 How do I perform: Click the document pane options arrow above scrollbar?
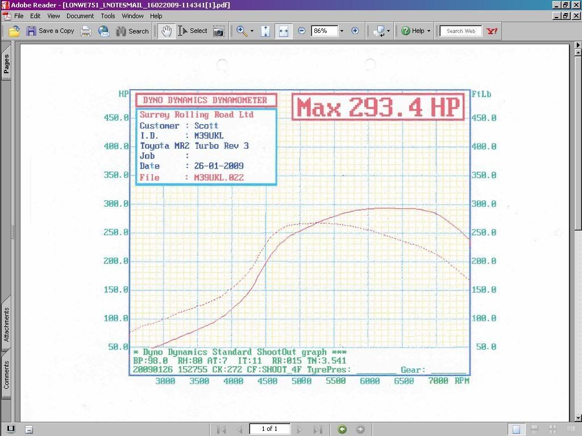coord(578,45)
